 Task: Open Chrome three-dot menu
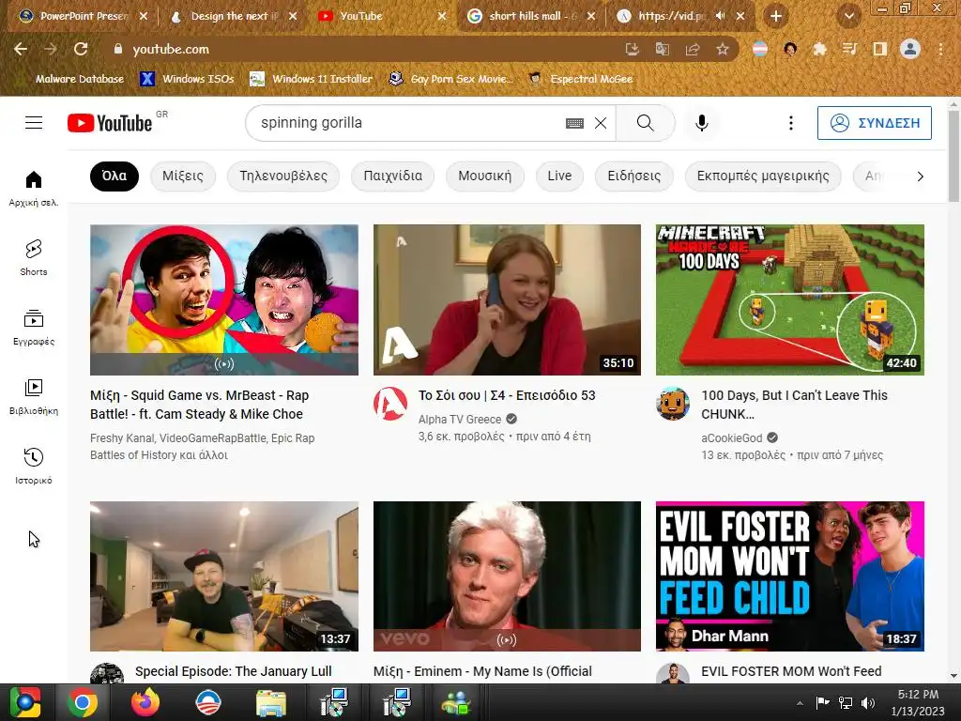940,49
